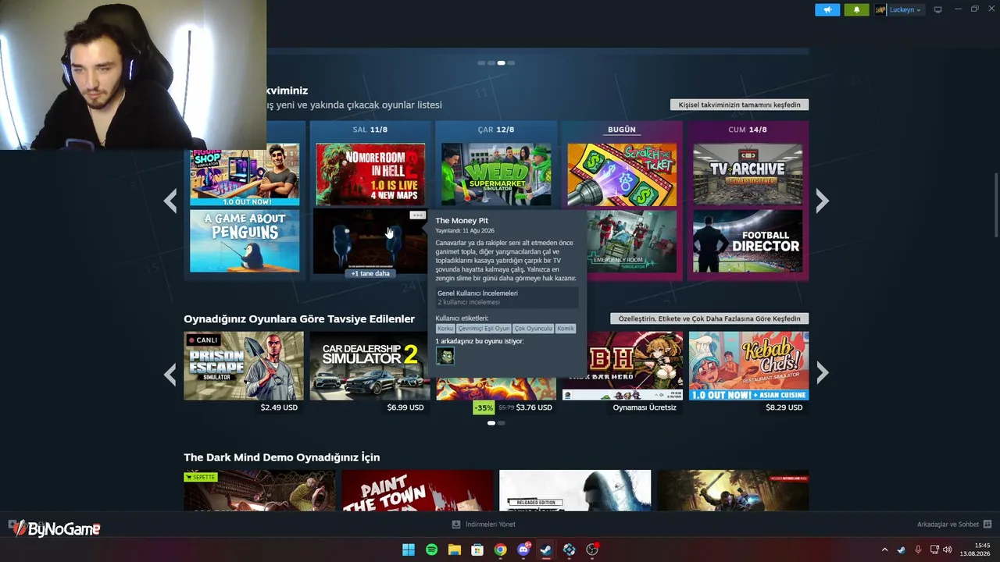Click the $8.29 USD price label
Viewport: 1000px width, 562px height.
coord(784,407)
